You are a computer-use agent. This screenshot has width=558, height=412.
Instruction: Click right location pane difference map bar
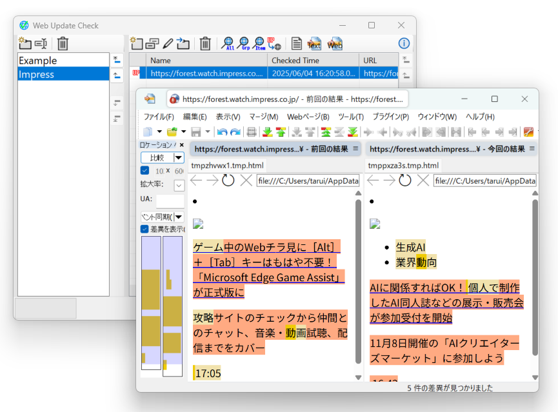173,306
